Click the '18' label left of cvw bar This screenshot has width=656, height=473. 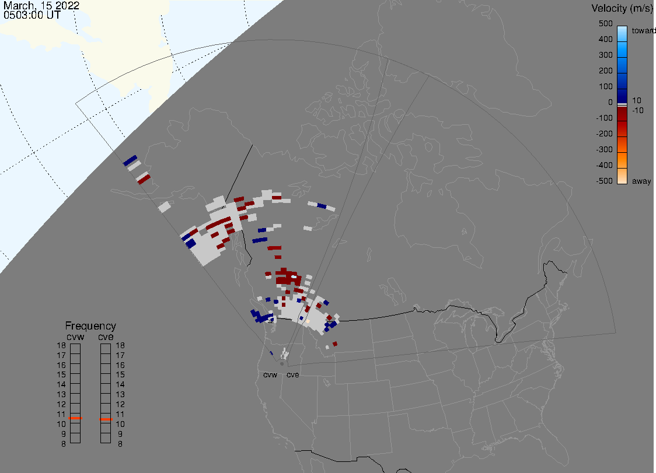pos(61,345)
